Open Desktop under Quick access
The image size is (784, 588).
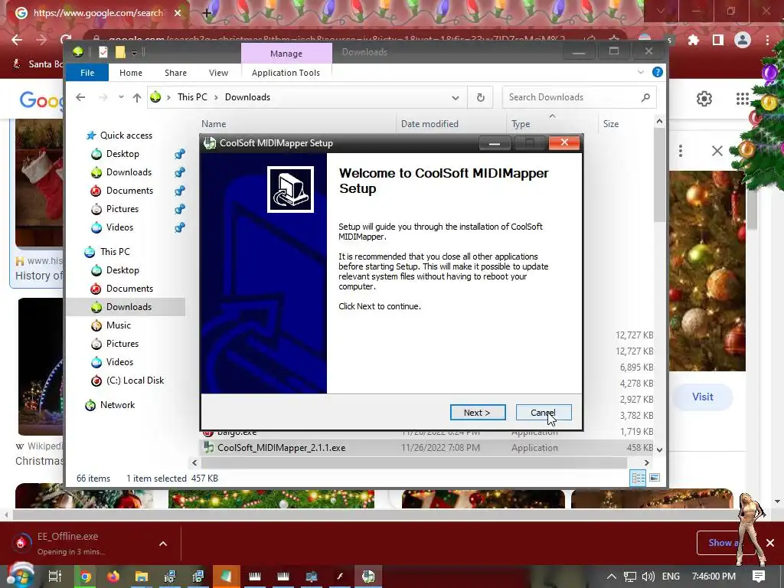[122, 153]
